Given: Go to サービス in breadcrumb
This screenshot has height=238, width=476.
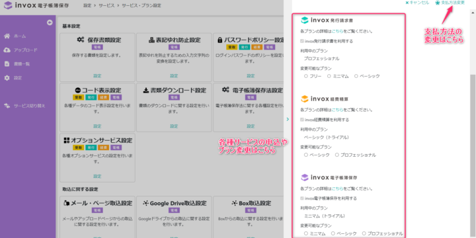Looking at the screenshot, I should pyautogui.click(x=106, y=6).
